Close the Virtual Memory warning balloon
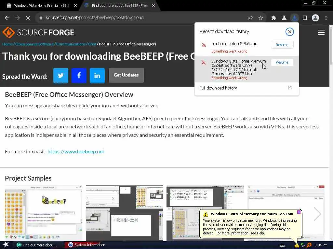The image size is (333, 249). pyautogui.click(x=299, y=212)
